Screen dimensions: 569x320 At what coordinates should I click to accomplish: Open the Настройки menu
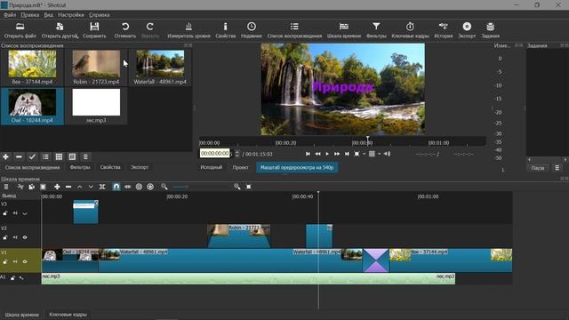click(x=71, y=15)
